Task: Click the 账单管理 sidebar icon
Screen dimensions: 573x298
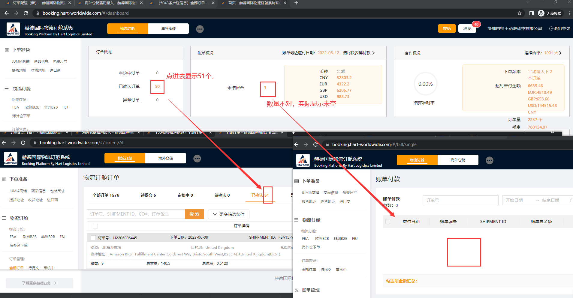Action: coord(297,290)
